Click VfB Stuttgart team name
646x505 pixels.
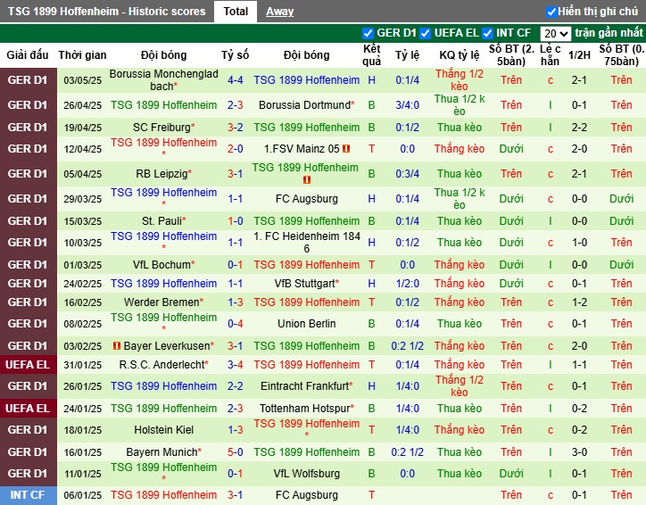click(304, 284)
